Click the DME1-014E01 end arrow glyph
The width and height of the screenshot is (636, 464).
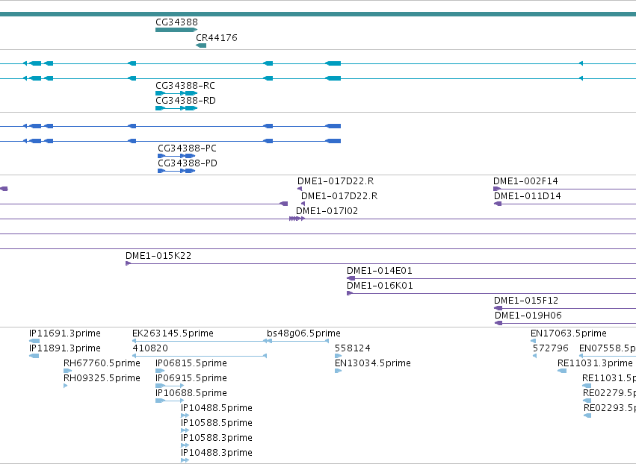[351, 278]
